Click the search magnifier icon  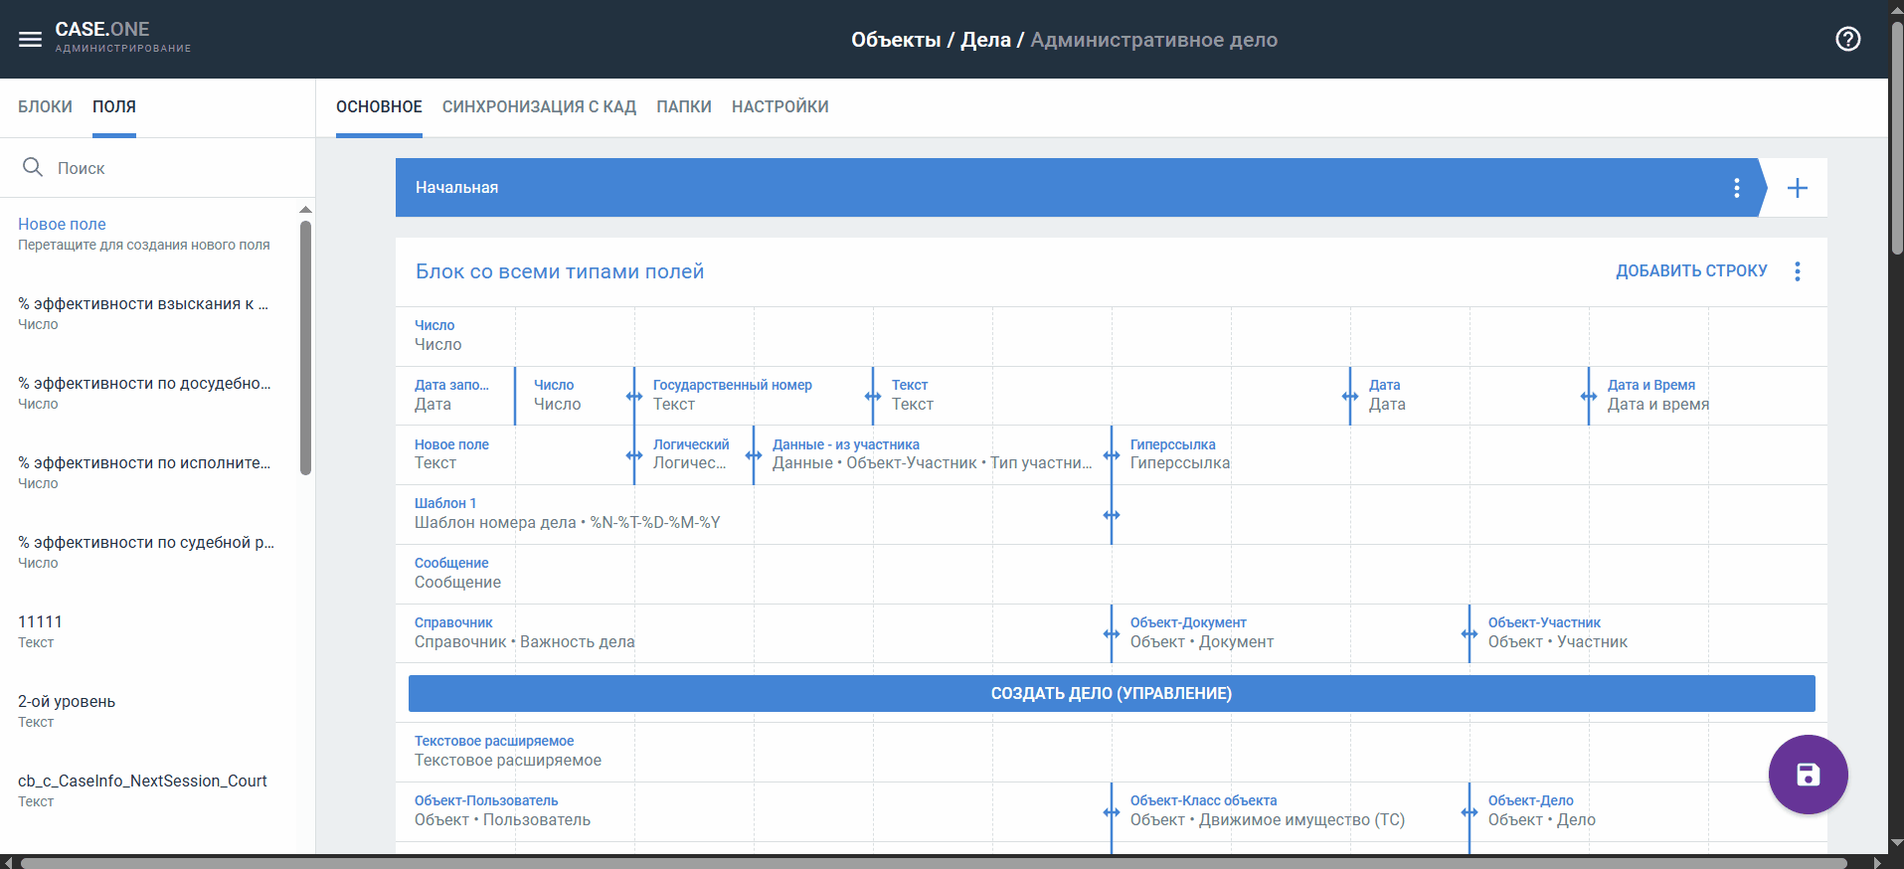pyautogui.click(x=33, y=168)
